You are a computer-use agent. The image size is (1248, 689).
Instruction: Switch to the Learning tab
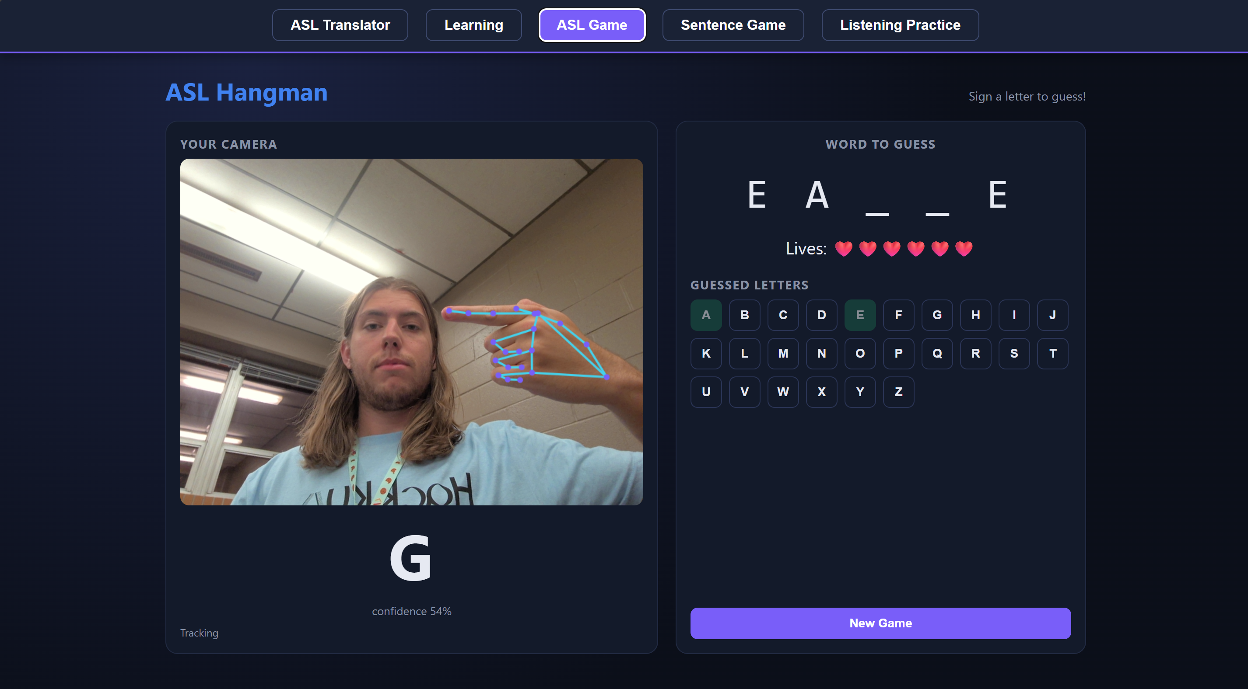[x=473, y=25]
